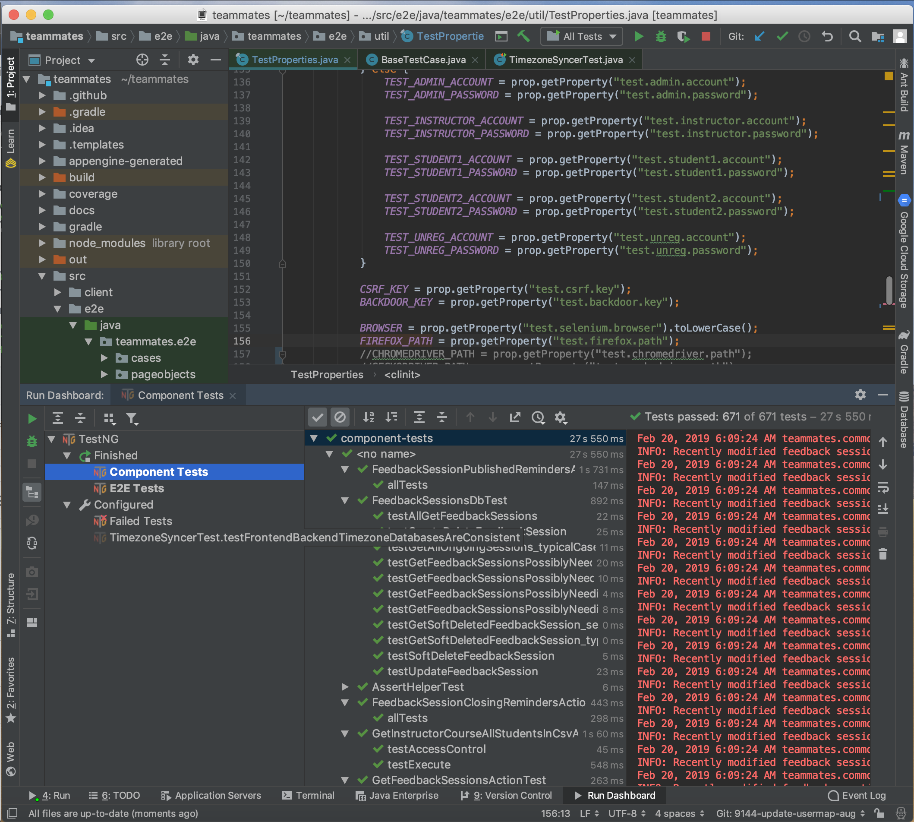914x822 pixels.
Task: Open the test history clock icon
Action: tap(538, 417)
